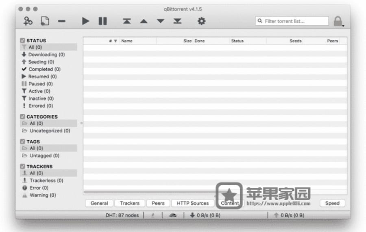
Task: Click the Add torrent file icon
Action: pyautogui.click(x=45, y=21)
